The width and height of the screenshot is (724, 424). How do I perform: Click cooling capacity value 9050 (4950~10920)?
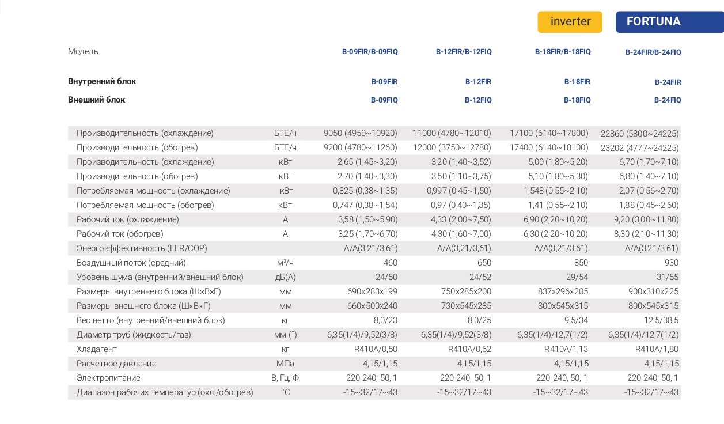pyautogui.click(x=361, y=133)
